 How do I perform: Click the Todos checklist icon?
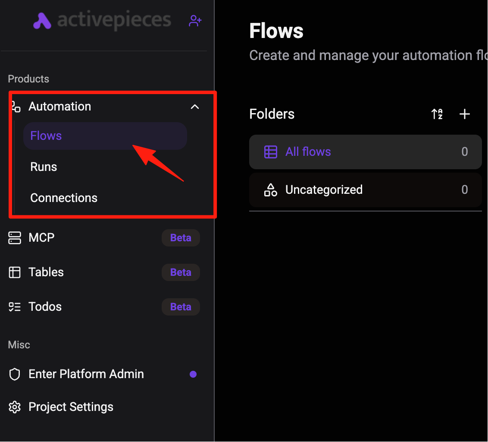tap(15, 307)
